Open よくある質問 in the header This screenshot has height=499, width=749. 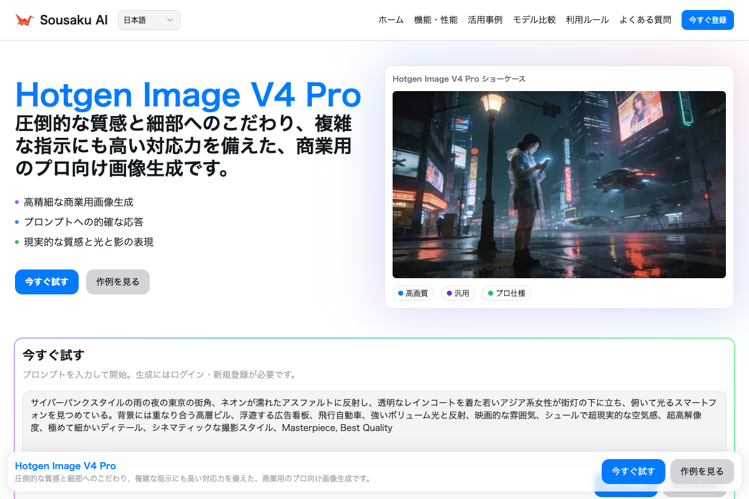click(x=645, y=20)
